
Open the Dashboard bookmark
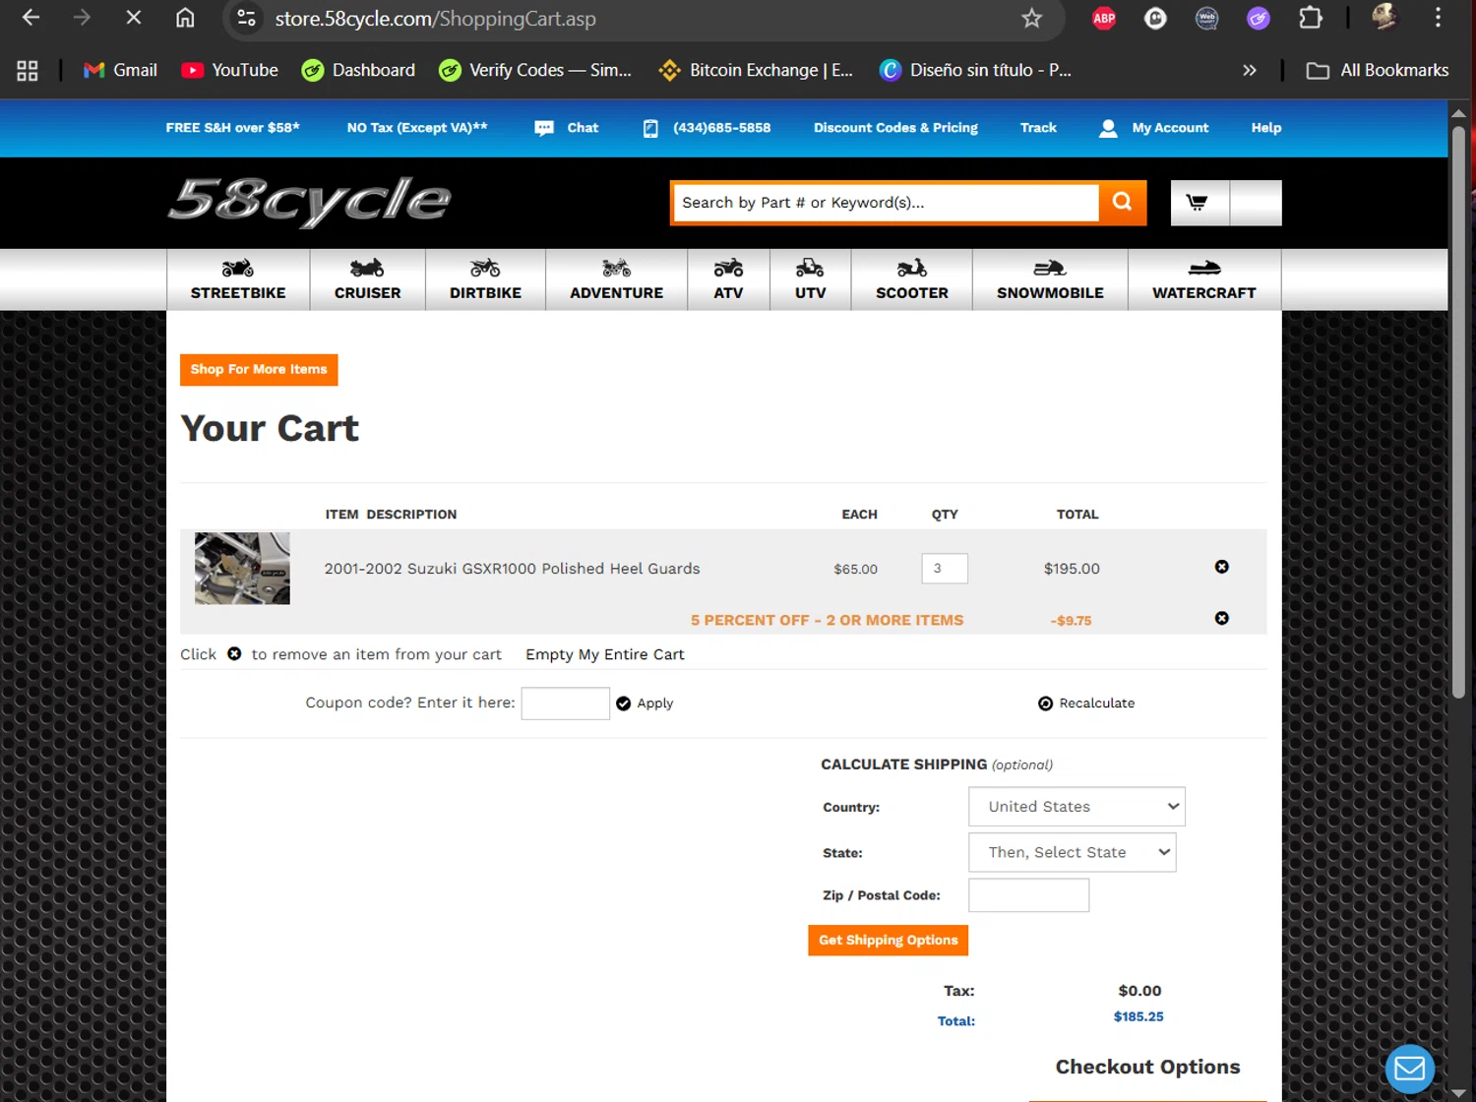point(358,70)
